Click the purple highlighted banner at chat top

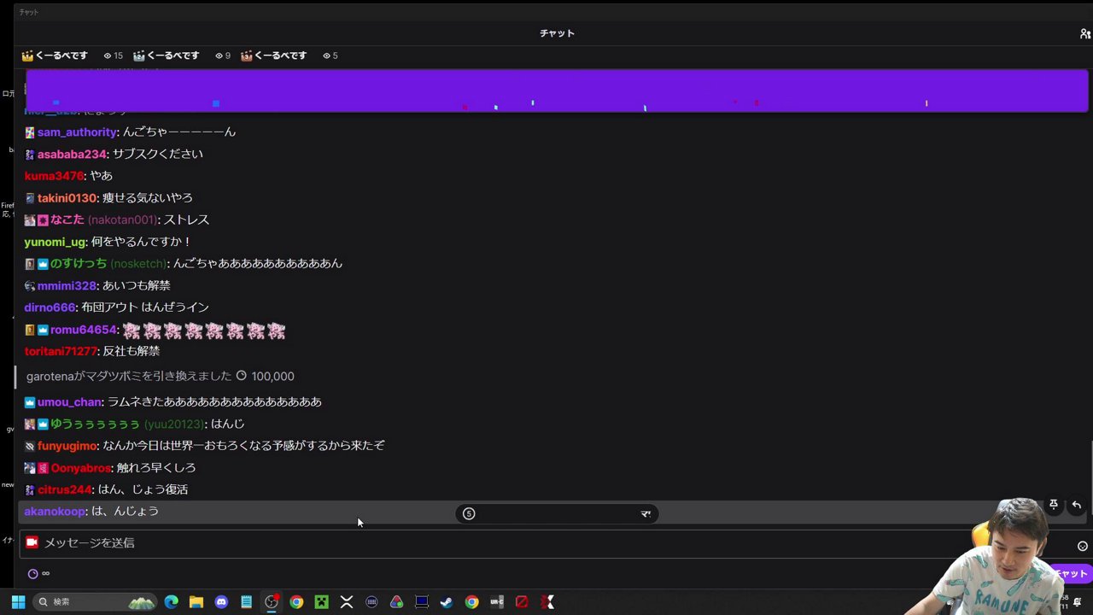click(557, 90)
